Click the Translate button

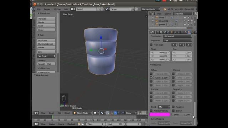click(46, 19)
